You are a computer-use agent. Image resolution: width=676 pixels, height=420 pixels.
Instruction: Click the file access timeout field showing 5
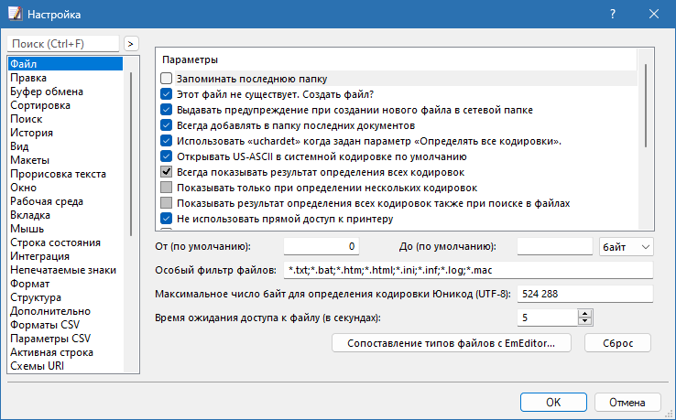(548, 318)
